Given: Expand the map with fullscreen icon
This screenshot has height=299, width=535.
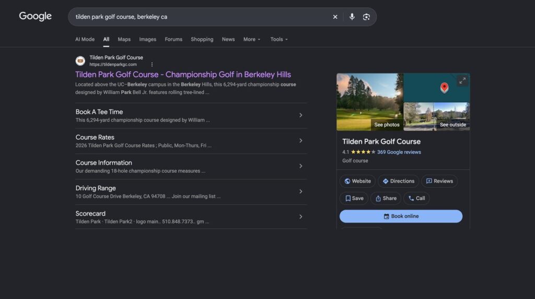Looking at the screenshot, I should click(462, 81).
